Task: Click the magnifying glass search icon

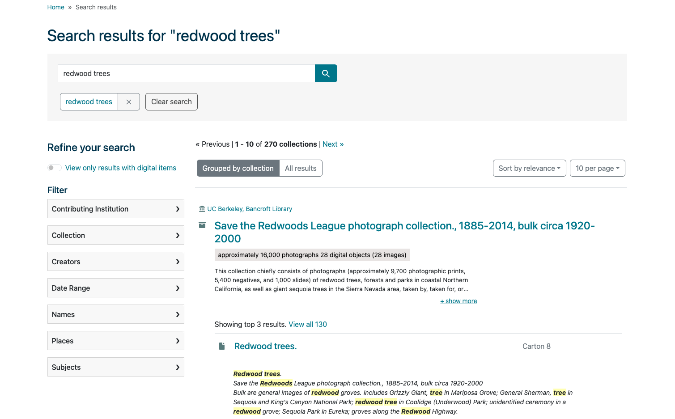Action: coord(326,73)
